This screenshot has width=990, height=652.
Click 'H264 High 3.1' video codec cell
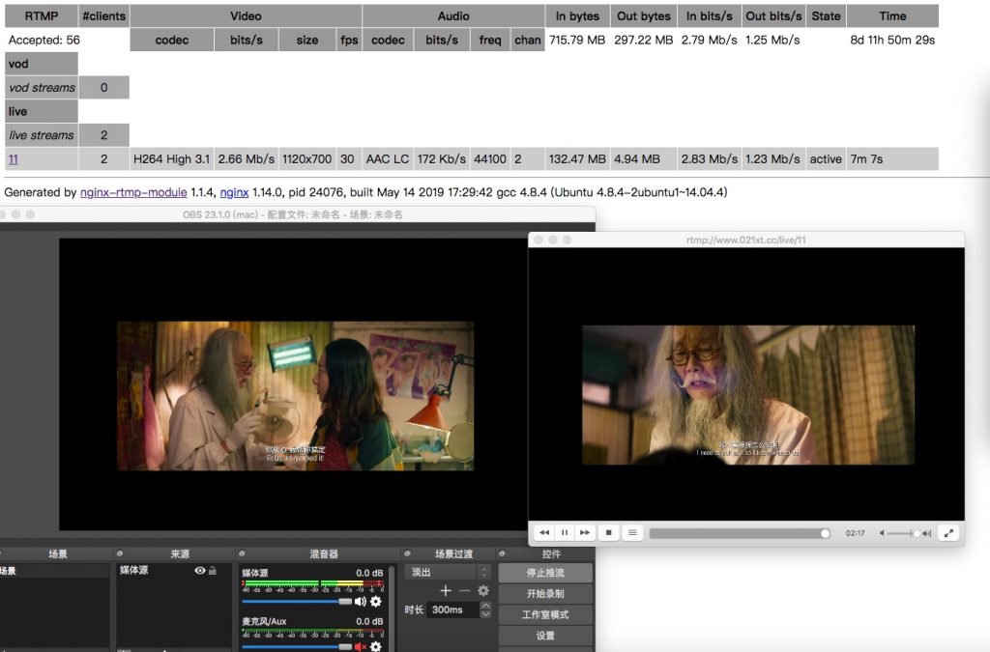[172, 159]
